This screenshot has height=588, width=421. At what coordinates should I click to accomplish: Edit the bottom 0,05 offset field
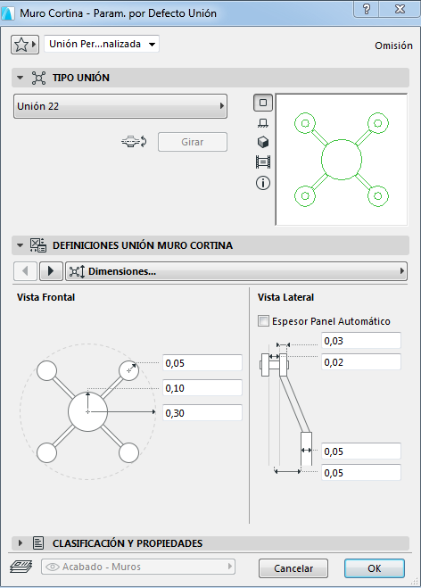tap(361, 473)
